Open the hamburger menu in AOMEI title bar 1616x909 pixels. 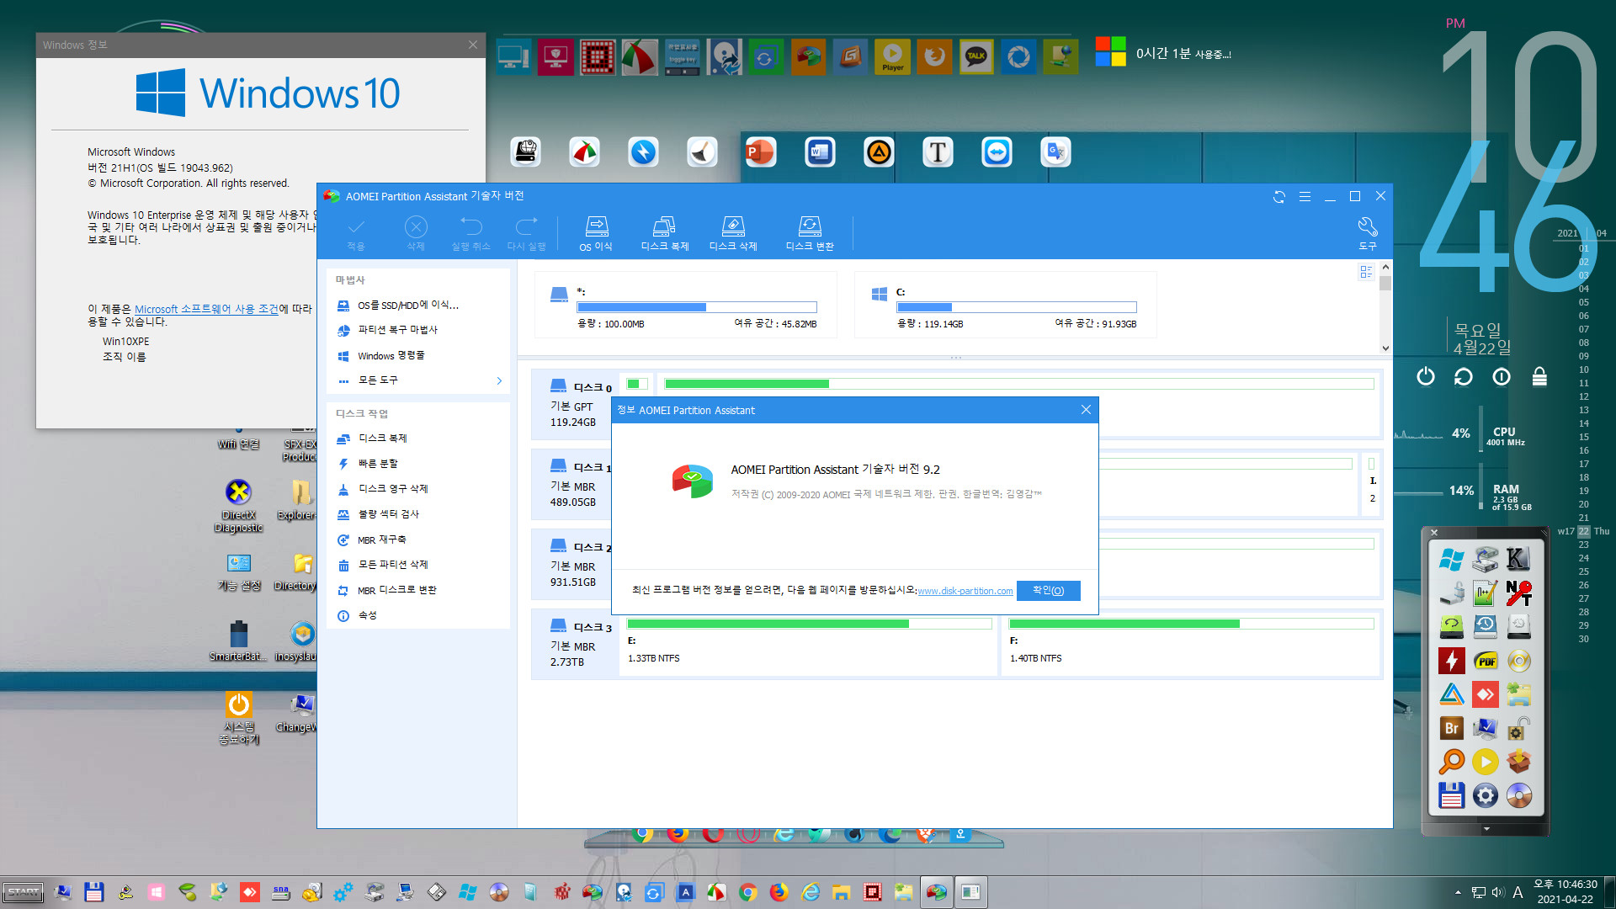coord(1305,197)
